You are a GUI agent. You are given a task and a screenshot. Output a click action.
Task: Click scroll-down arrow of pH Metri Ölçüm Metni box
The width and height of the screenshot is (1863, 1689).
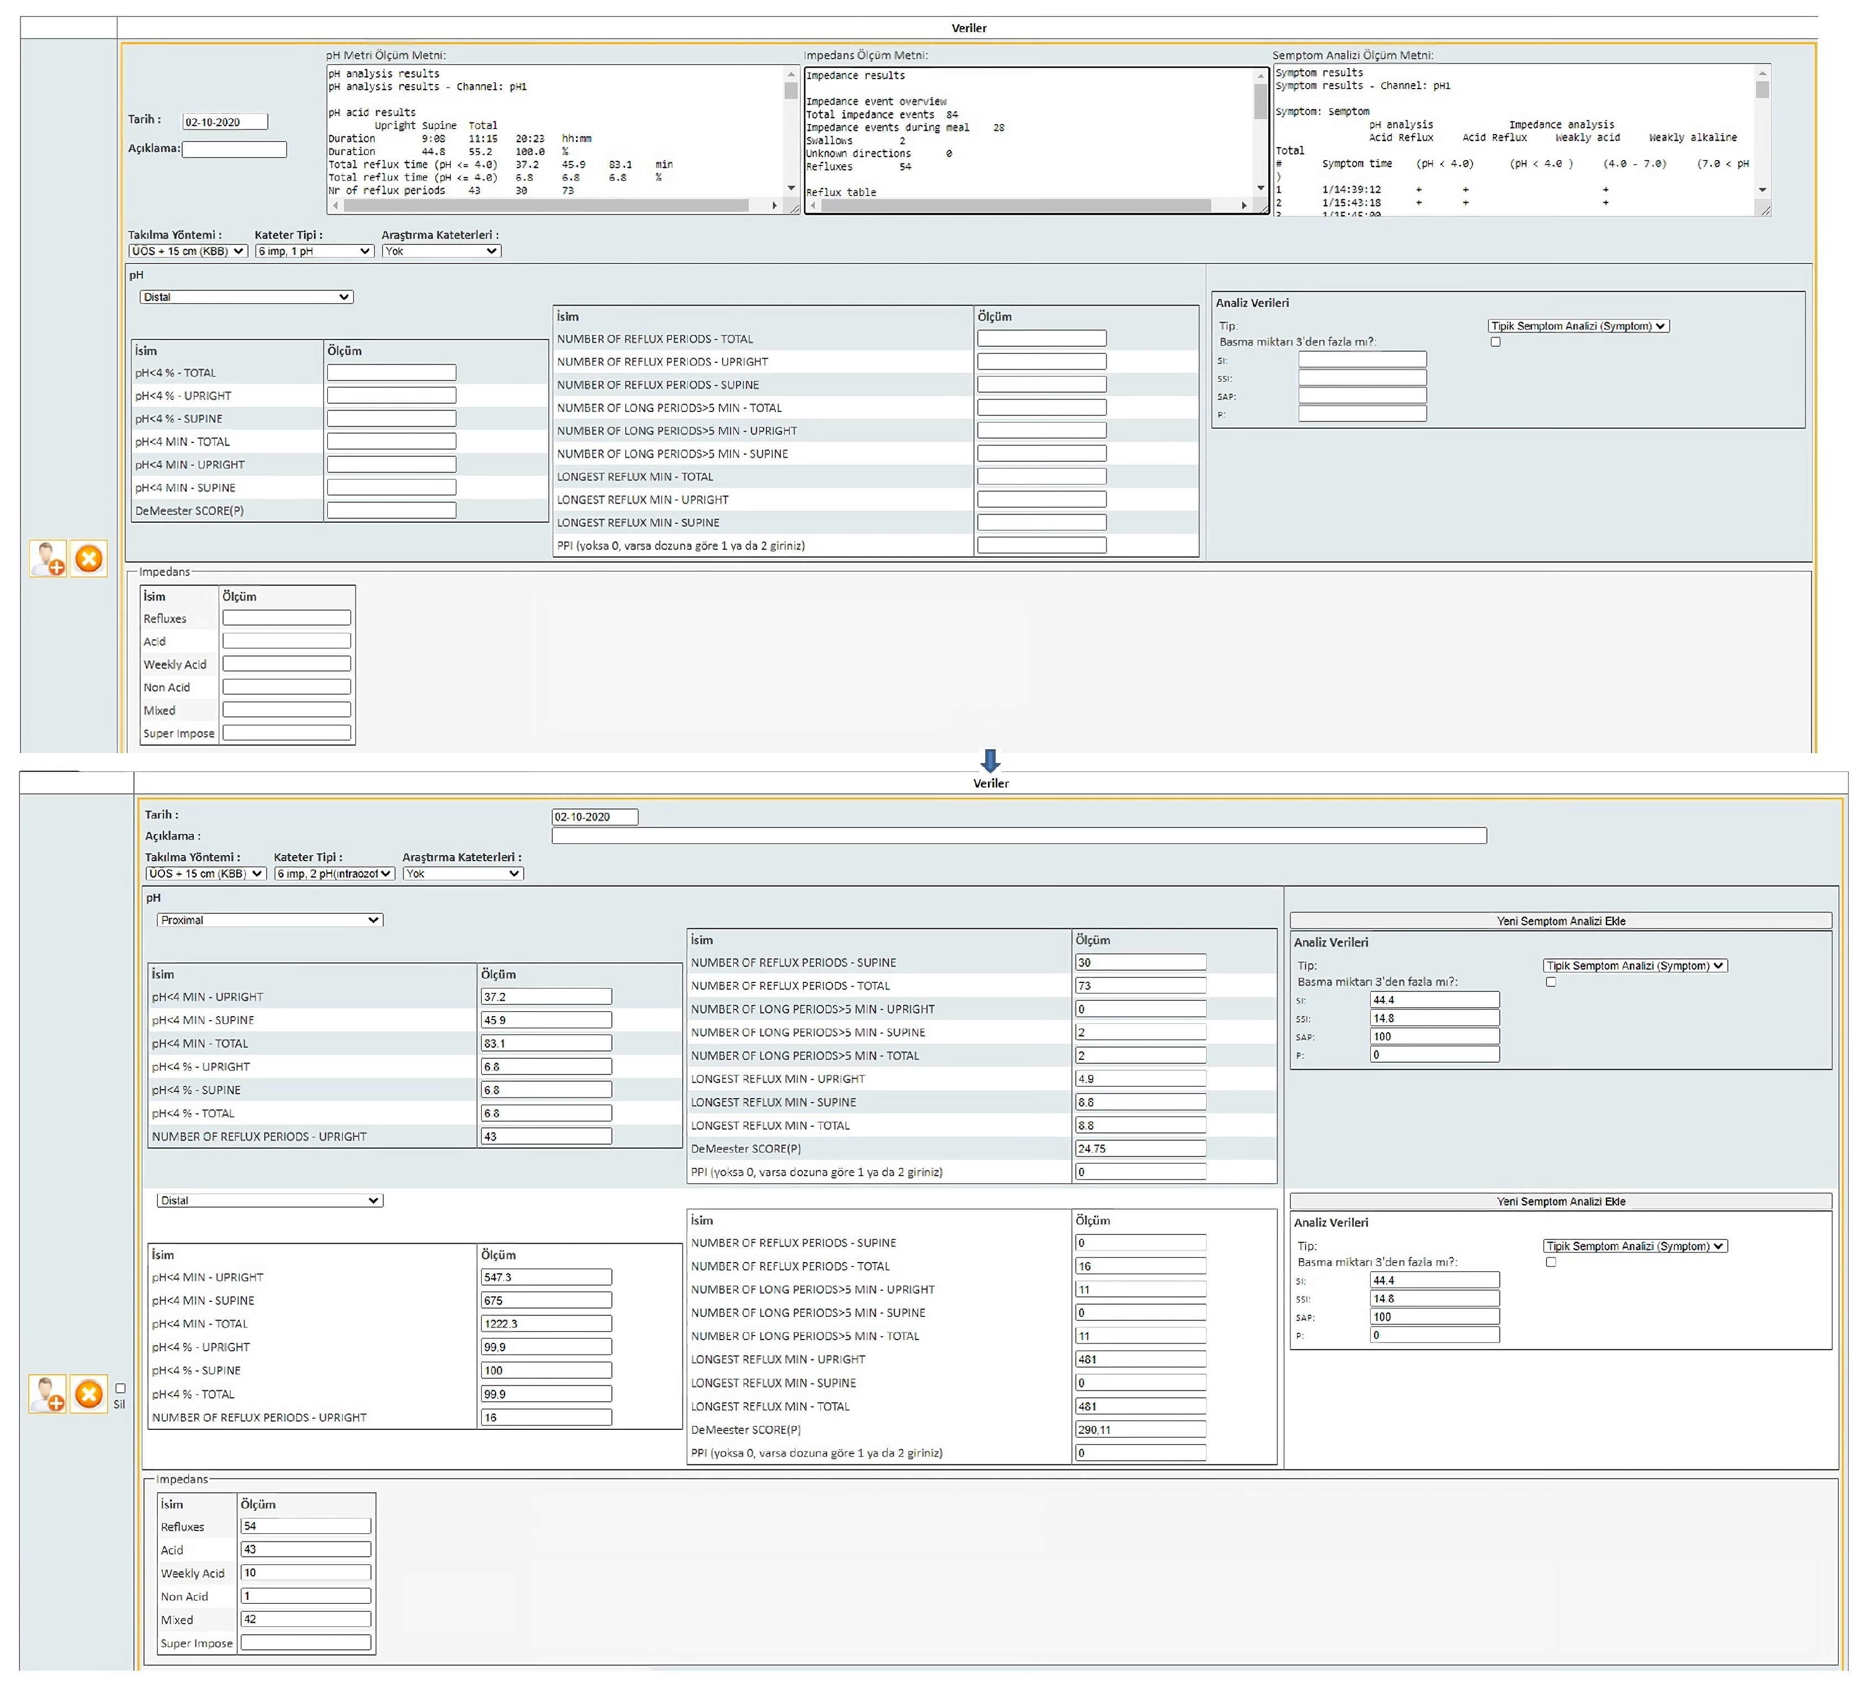click(x=791, y=188)
